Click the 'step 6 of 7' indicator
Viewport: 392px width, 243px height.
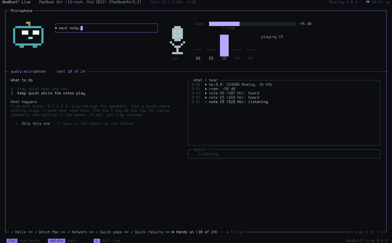click(367, 232)
